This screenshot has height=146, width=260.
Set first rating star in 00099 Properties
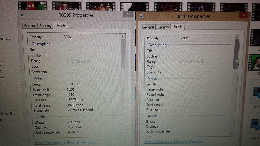(68, 61)
